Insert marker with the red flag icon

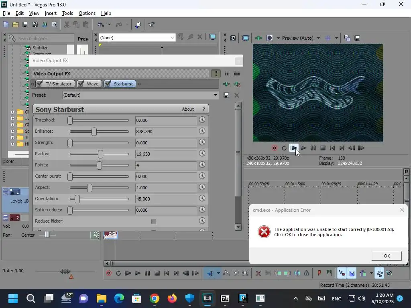(x=319, y=274)
